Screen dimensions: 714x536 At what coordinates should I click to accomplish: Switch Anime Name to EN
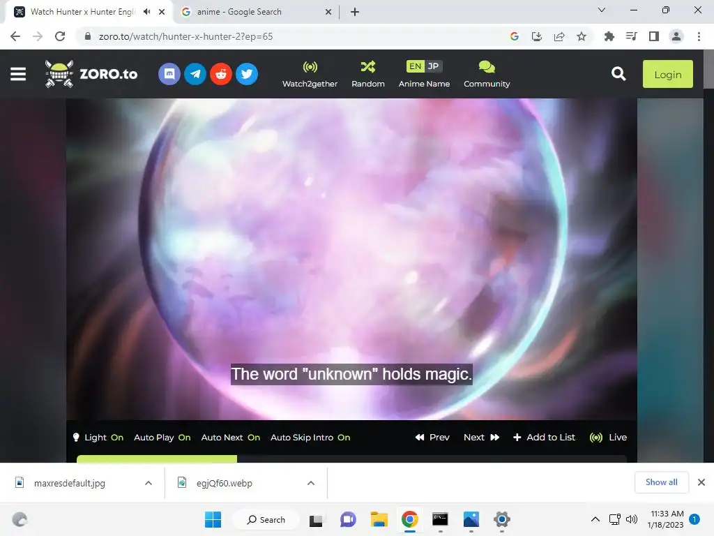tap(415, 66)
